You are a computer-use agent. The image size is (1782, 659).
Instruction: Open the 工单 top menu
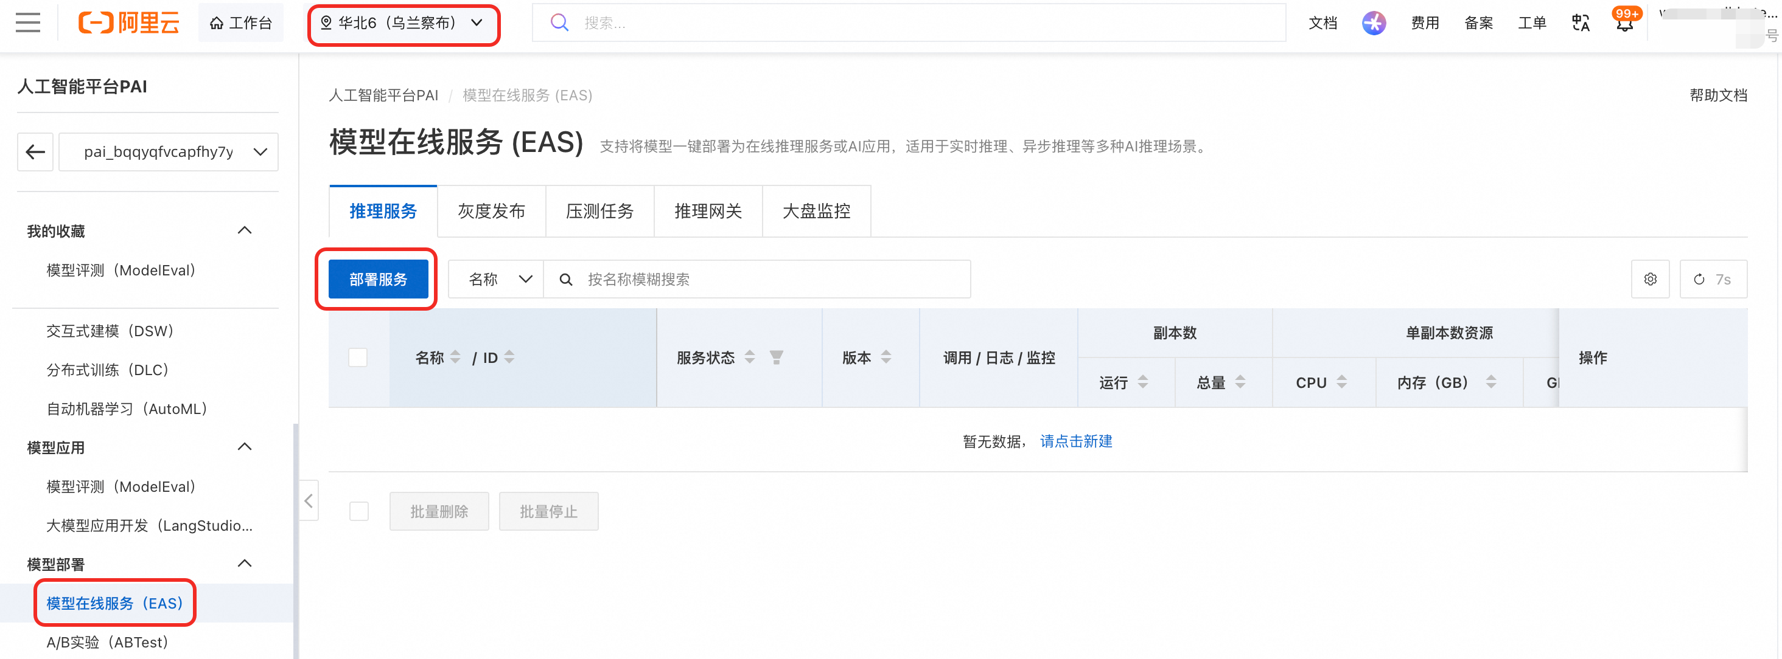pyautogui.click(x=1532, y=22)
